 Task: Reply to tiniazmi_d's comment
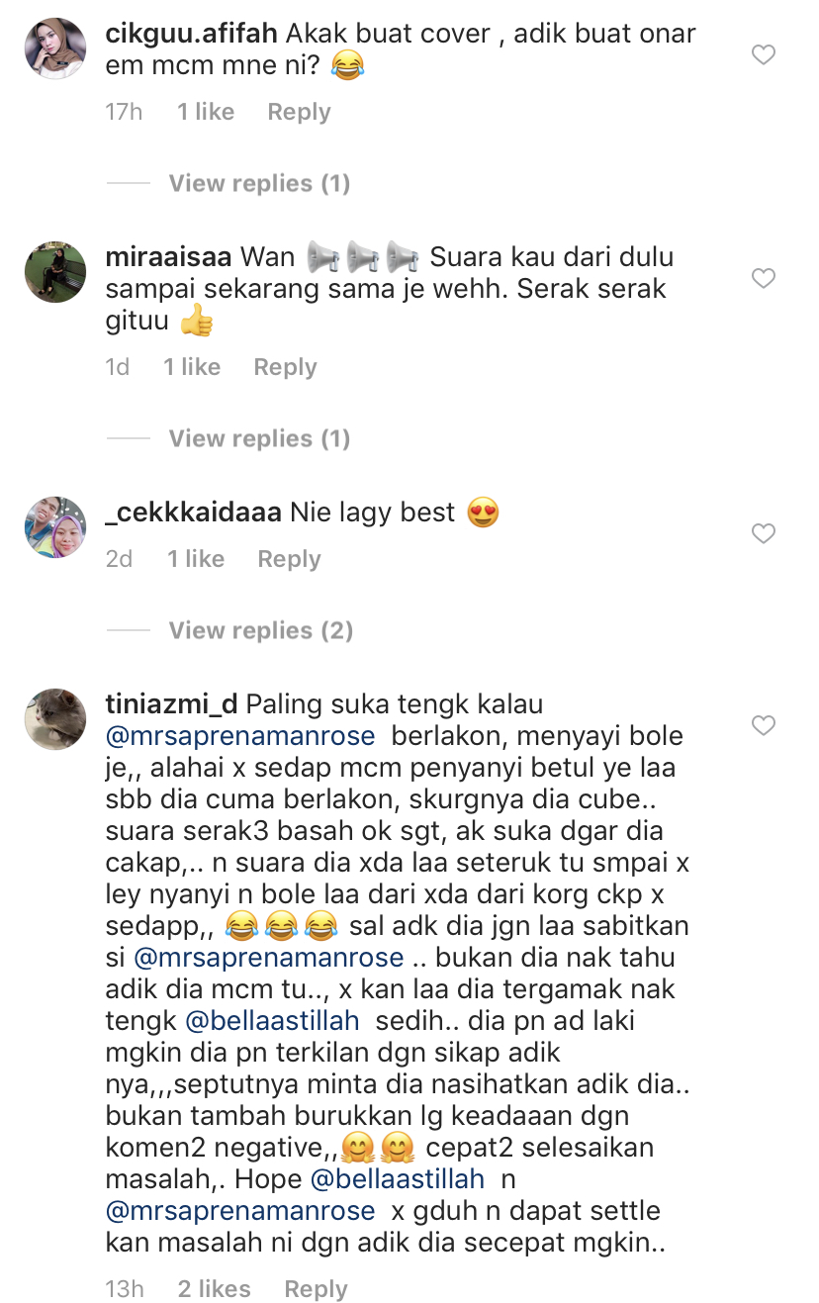point(316,1289)
